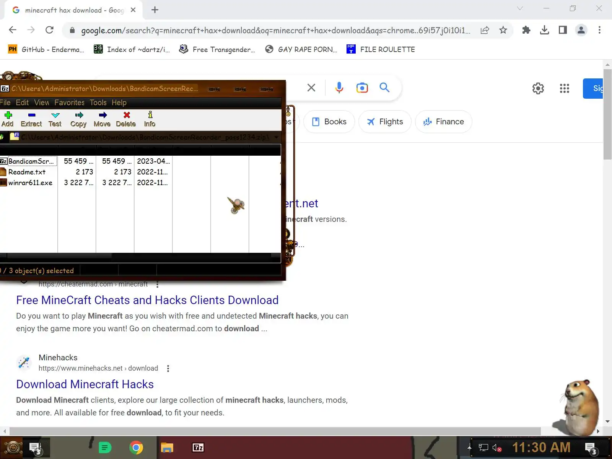
Task: Open the 'Index of ~dartz/i...' bookmark
Action: click(132, 49)
